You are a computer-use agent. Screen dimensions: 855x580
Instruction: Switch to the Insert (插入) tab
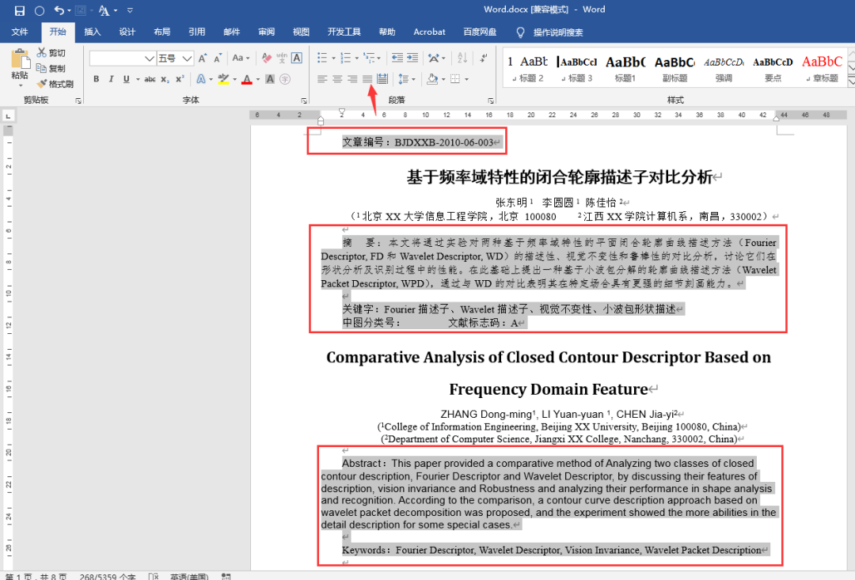pyautogui.click(x=92, y=32)
